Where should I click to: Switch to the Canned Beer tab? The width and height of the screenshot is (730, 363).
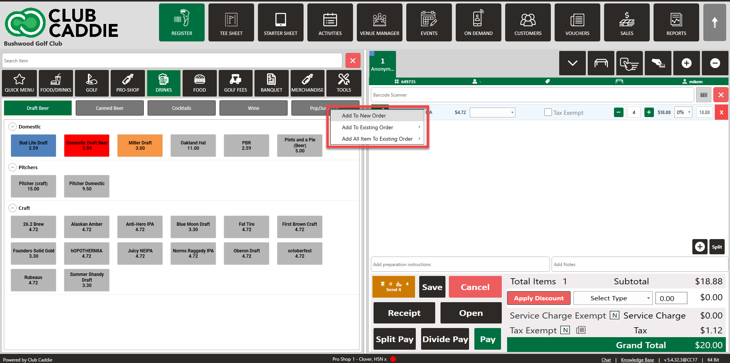(110, 108)
